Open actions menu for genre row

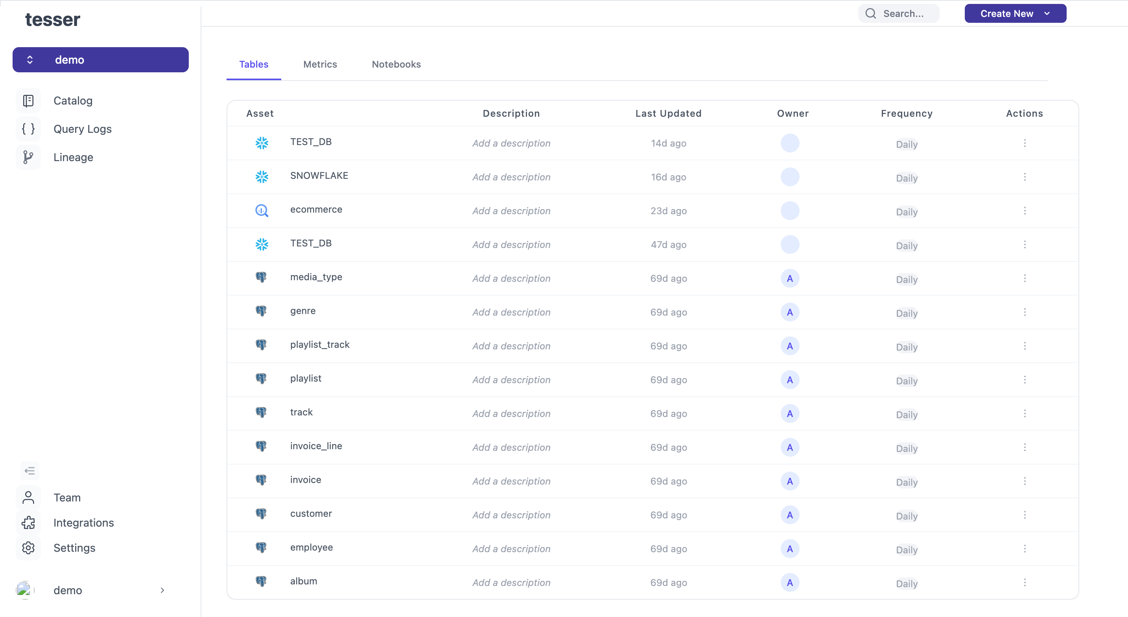[1025, 312]
